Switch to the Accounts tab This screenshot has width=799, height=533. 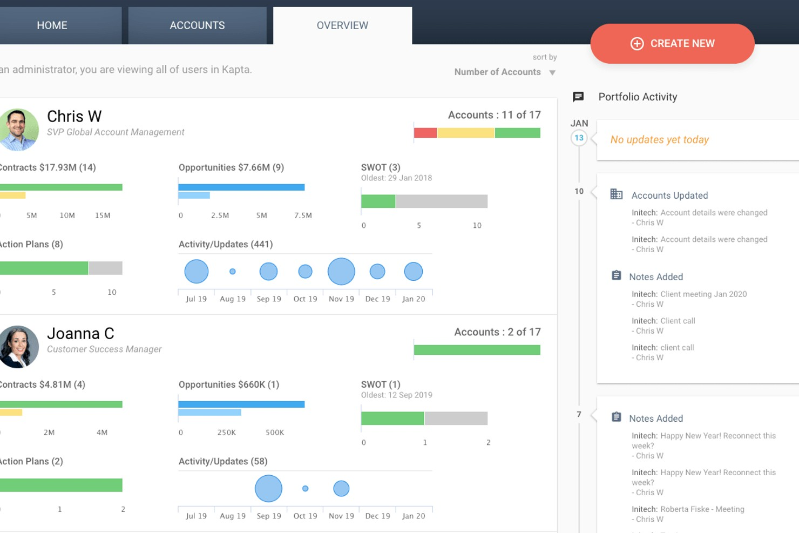pos(197,25)
